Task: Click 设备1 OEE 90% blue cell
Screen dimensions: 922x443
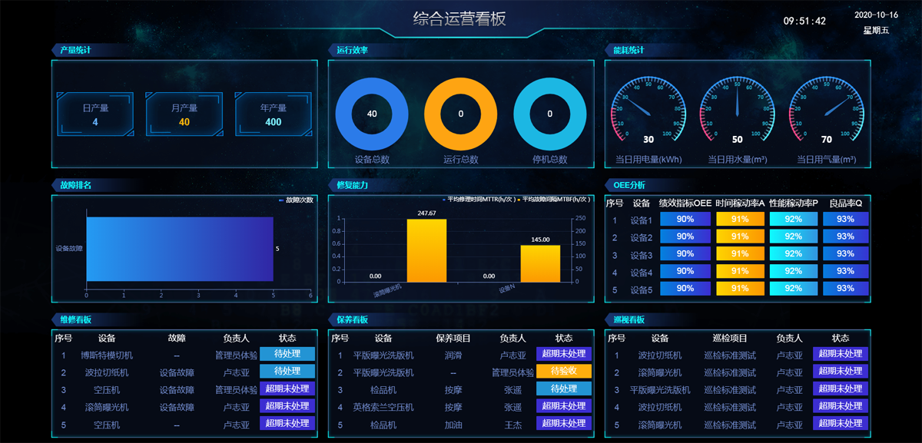Action: [x=685, y=220]
